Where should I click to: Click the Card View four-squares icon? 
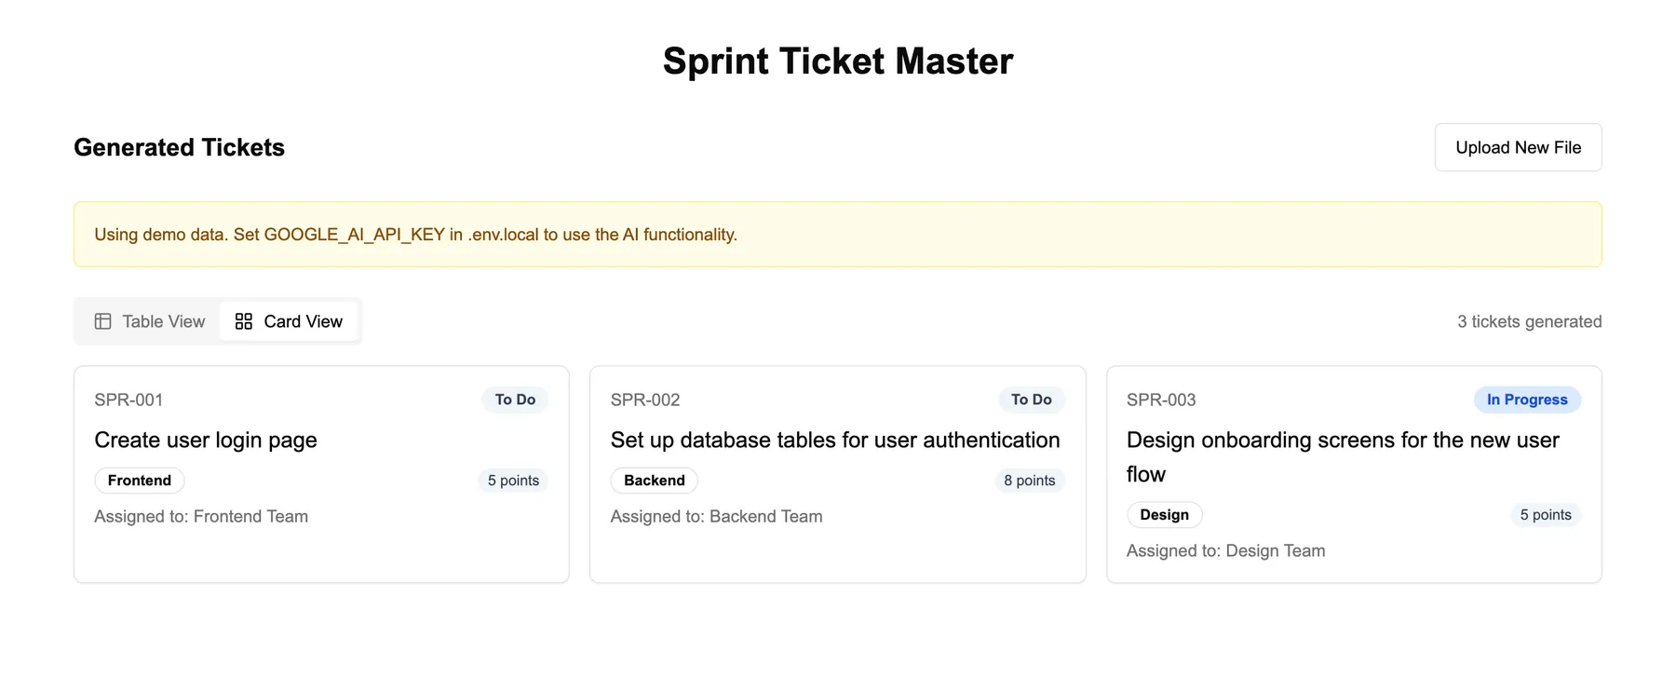click(x=244, y=321)
